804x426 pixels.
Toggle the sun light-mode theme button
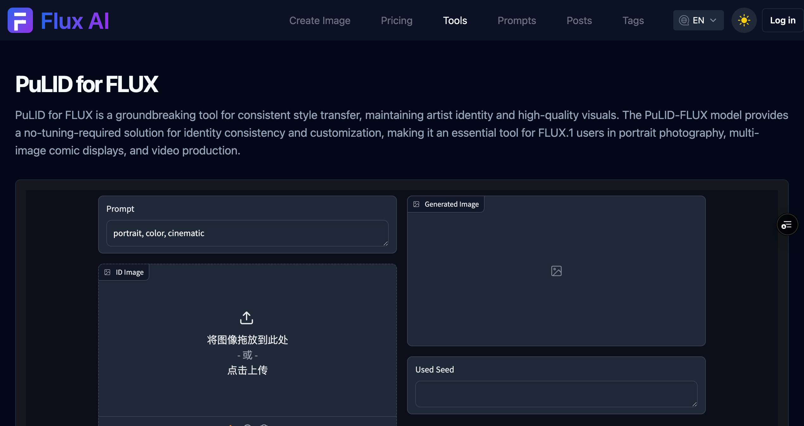744,21
